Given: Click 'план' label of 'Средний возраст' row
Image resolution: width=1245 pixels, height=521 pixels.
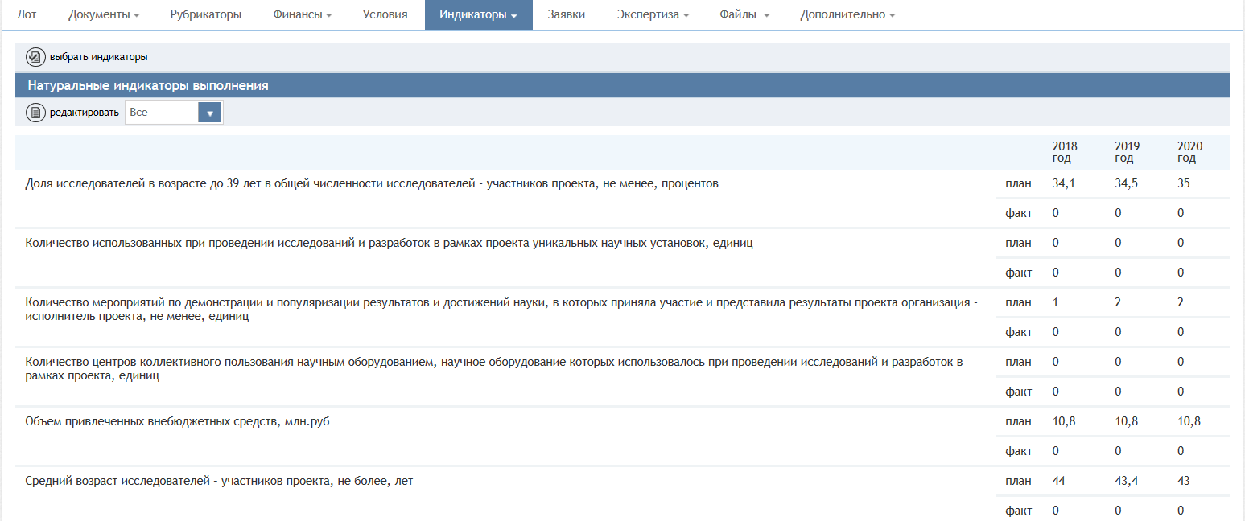Looking at the screenshot, I should click(x=1018, y=481).
